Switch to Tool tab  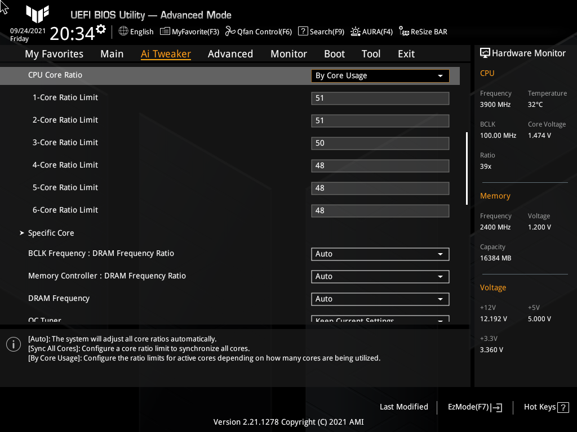click(x=371, y=54)
